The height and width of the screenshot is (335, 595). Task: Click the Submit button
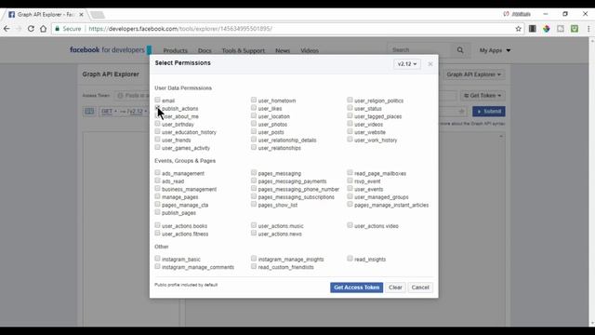tap(489, 112)
